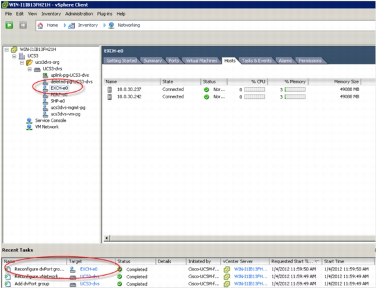Click green status icon for host 10.0.30.237
Viewport: 377px width, 290px height.
pyautogui.click(x=206, y=90)
